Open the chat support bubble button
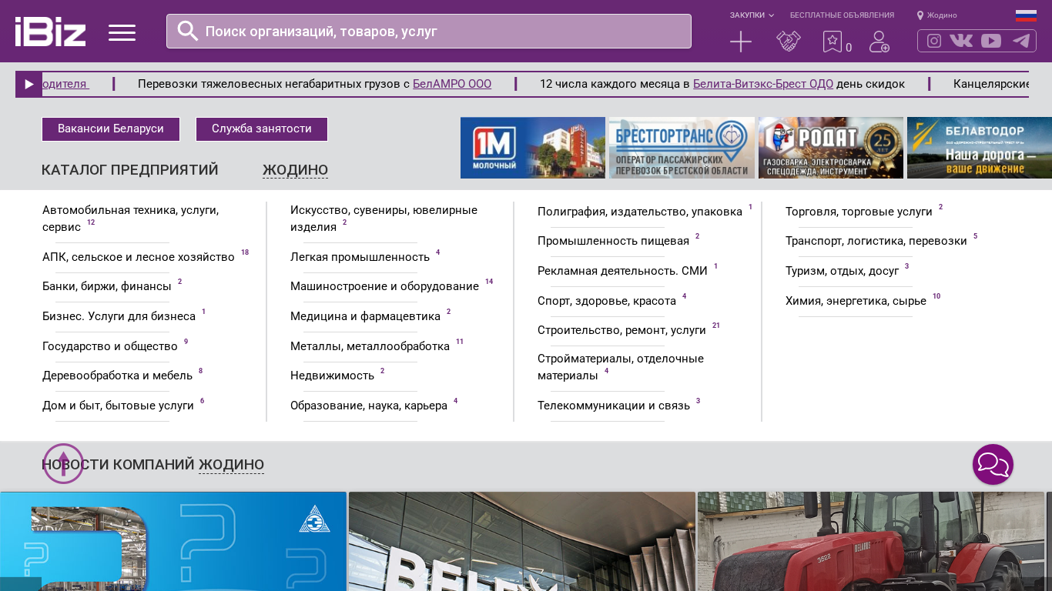Image resolution: width=1052 pixels, height=591 pixels. pos(993,465)
